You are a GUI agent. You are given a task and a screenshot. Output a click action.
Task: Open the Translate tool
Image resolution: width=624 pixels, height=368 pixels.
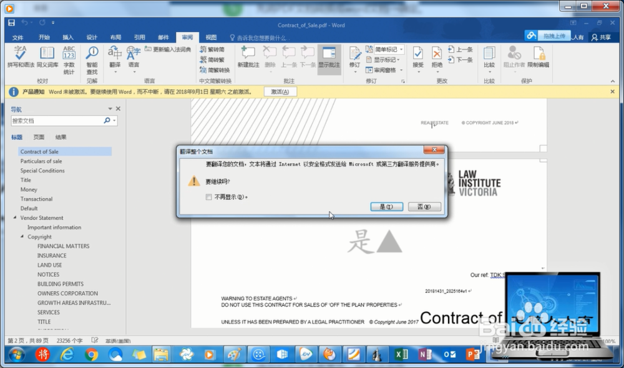coord(115,59)
